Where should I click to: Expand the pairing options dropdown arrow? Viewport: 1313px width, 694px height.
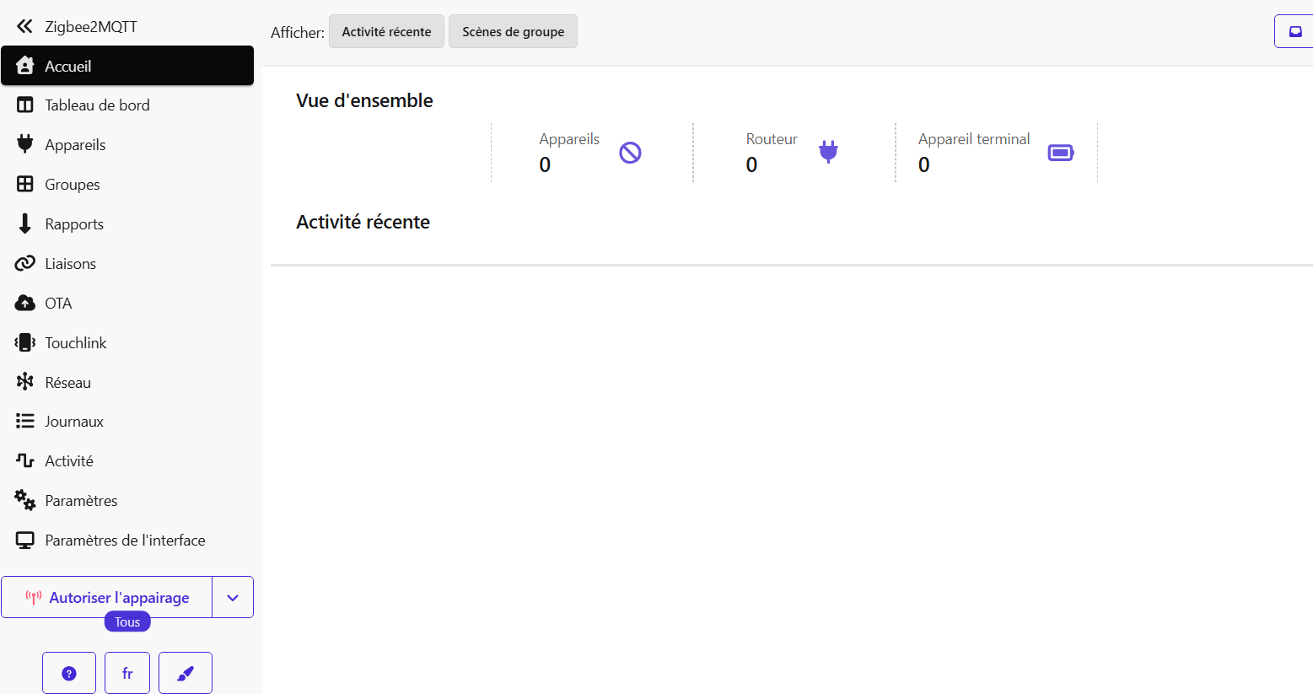click(233, 598)
